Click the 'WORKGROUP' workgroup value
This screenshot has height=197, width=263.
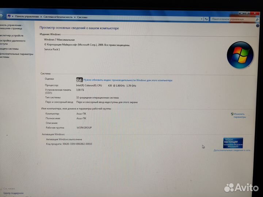click(84, 128)
